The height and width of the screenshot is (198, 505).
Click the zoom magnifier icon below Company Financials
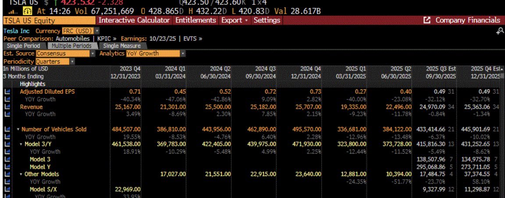tap(500, 31)
